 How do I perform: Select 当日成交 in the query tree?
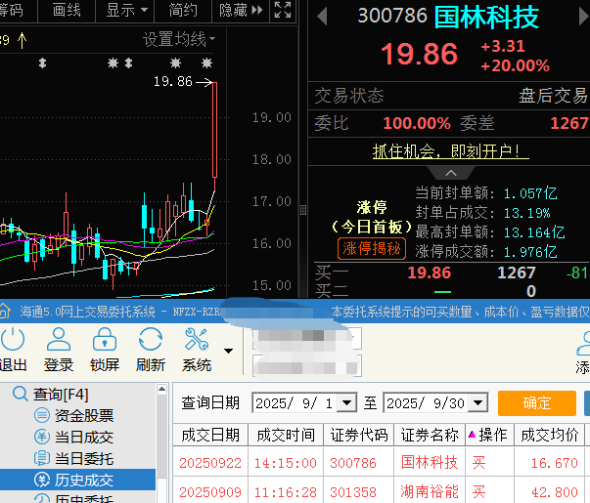(73, 437)
